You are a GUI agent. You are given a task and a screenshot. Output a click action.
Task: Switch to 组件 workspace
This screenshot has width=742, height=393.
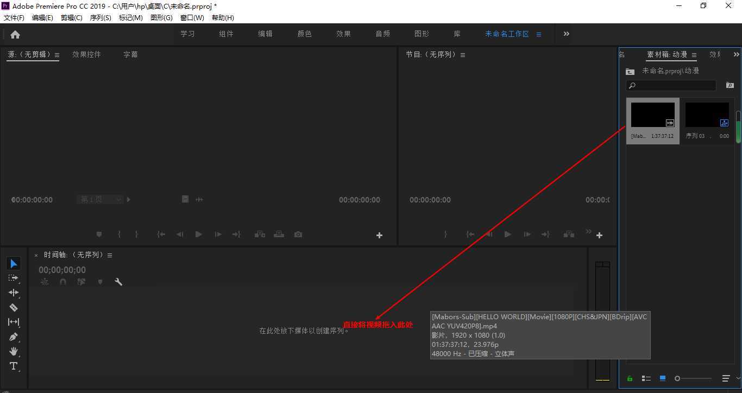(x=227, y=34)
